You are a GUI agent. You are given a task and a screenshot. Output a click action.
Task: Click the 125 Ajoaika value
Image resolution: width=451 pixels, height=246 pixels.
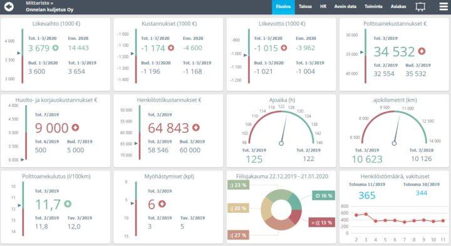254,159
